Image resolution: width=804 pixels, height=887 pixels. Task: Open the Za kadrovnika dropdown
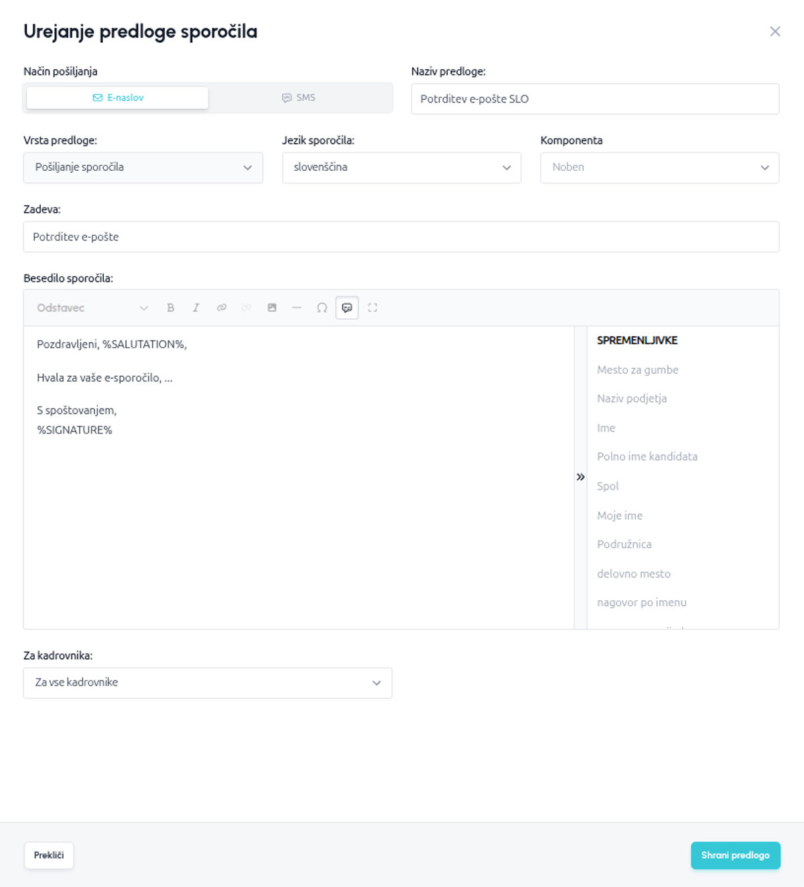[208, 683]
